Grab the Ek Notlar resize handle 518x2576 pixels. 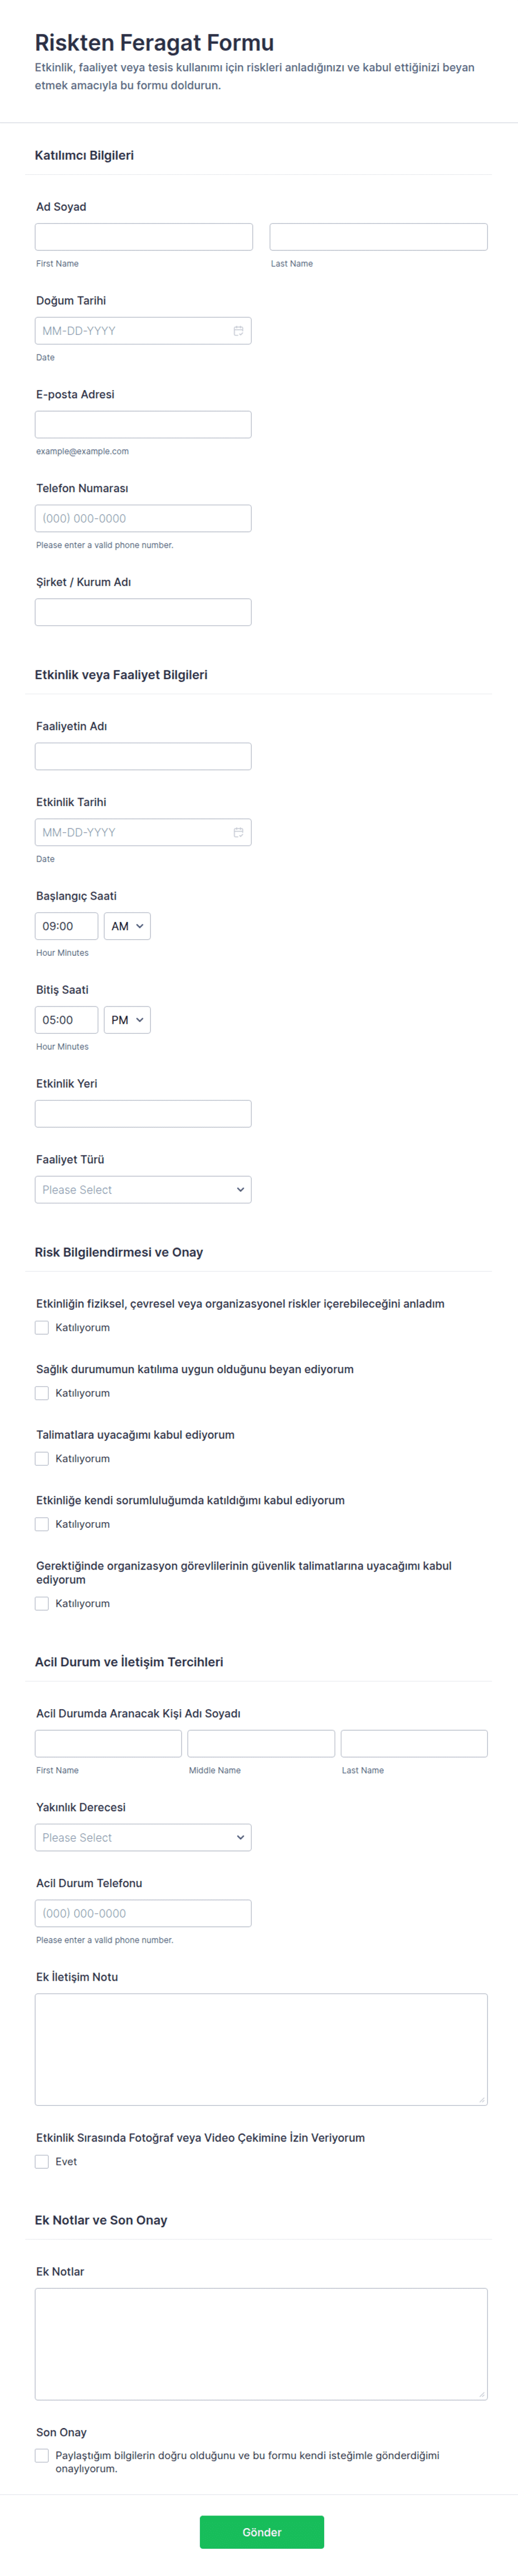tap(482, 2394)
